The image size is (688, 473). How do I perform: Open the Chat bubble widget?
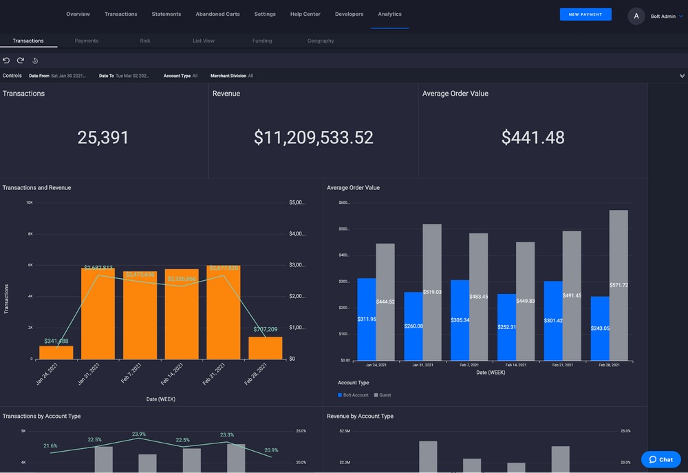click(x=660, y=459)
